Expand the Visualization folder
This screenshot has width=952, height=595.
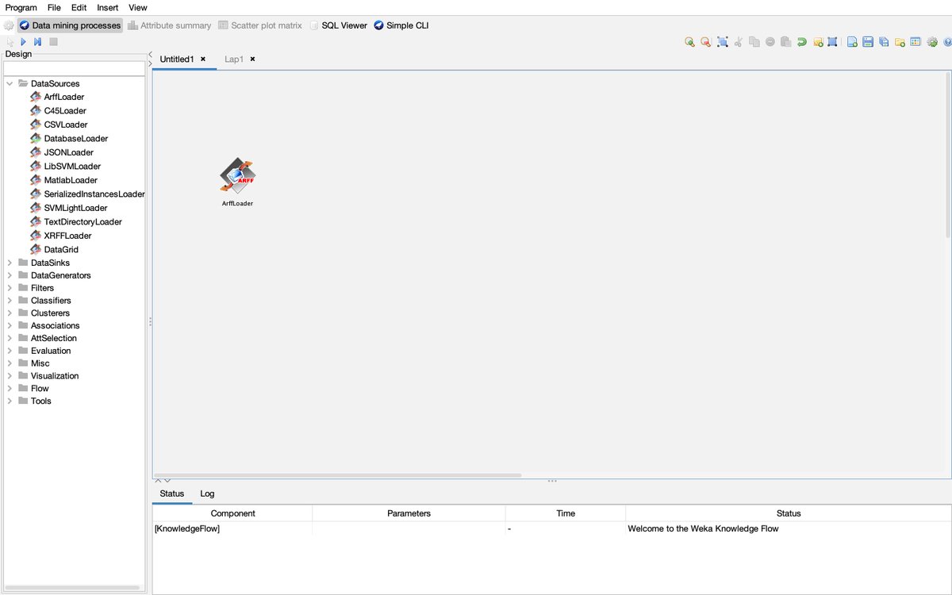(10, 376)
